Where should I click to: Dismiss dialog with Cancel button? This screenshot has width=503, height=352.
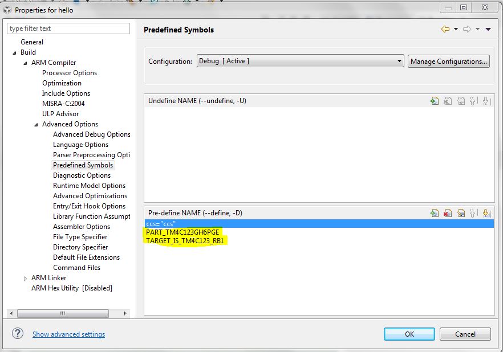[465, 334]
